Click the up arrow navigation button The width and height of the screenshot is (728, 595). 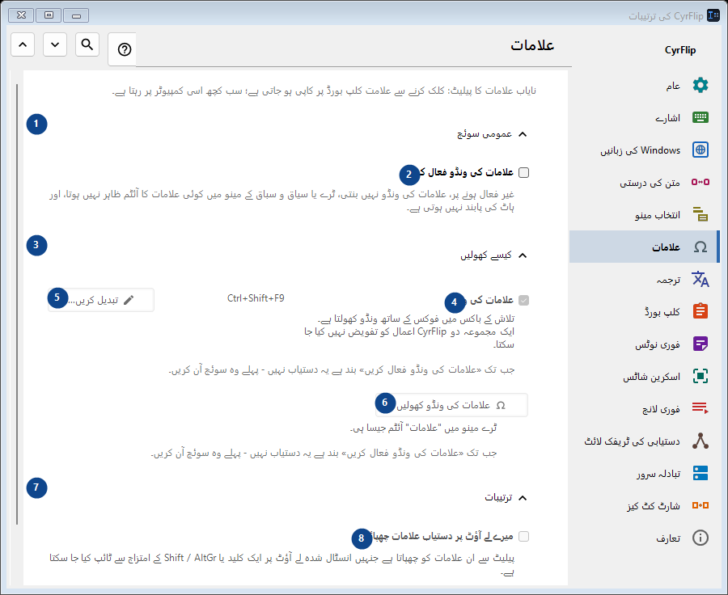click(x=23, y=44)
